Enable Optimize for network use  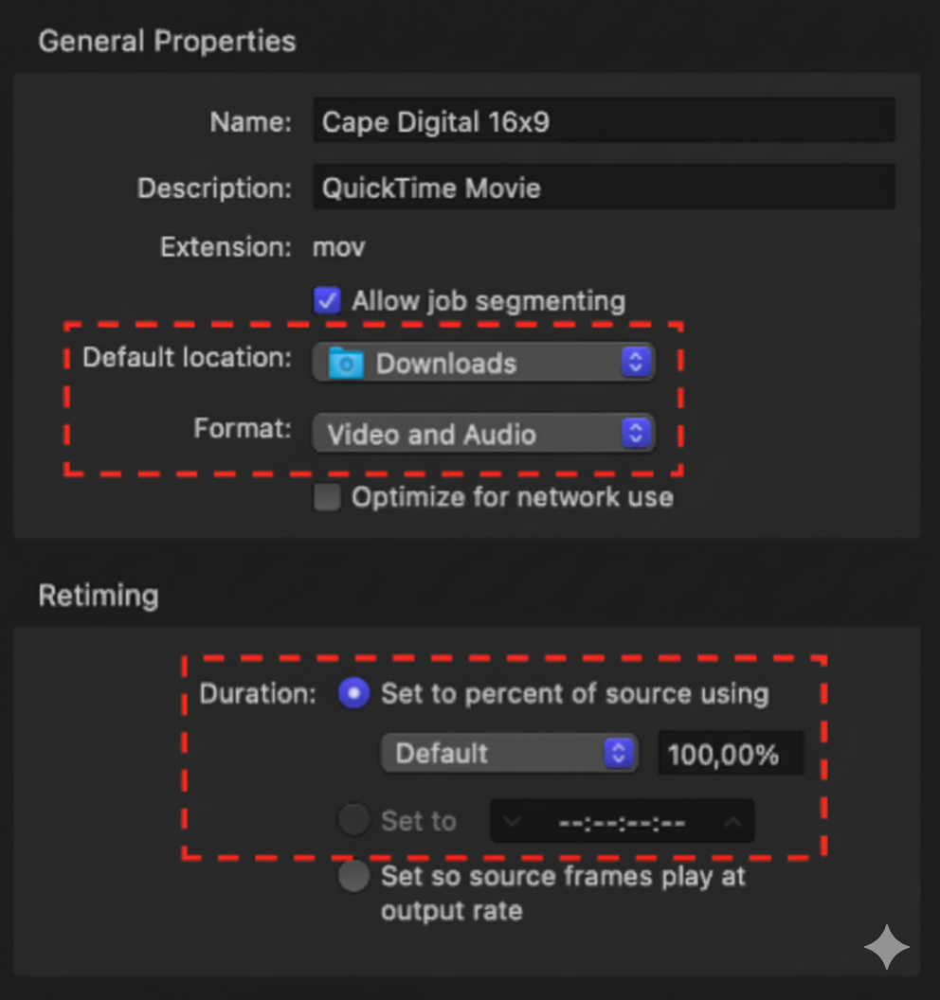click(327, 496)
